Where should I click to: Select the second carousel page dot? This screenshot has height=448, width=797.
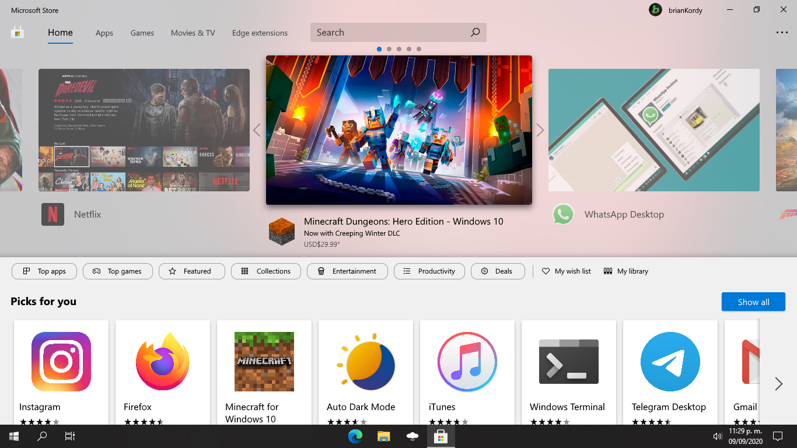[389, 49]
